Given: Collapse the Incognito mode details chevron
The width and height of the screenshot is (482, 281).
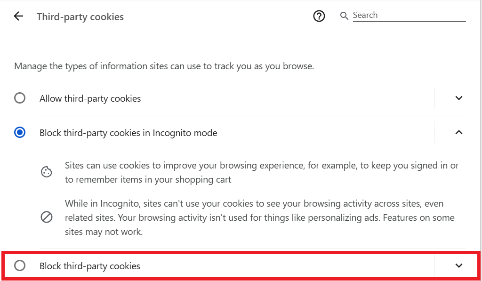Looking at the screenshot, I should pyautogui.click(x=458, y=133).
